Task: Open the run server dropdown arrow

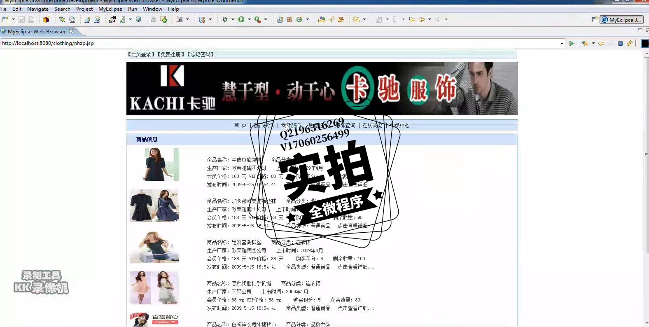Action: pyautogui.click(x=130, y=19)
